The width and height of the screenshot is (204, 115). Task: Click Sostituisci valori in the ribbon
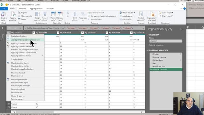tap(95, 19)
